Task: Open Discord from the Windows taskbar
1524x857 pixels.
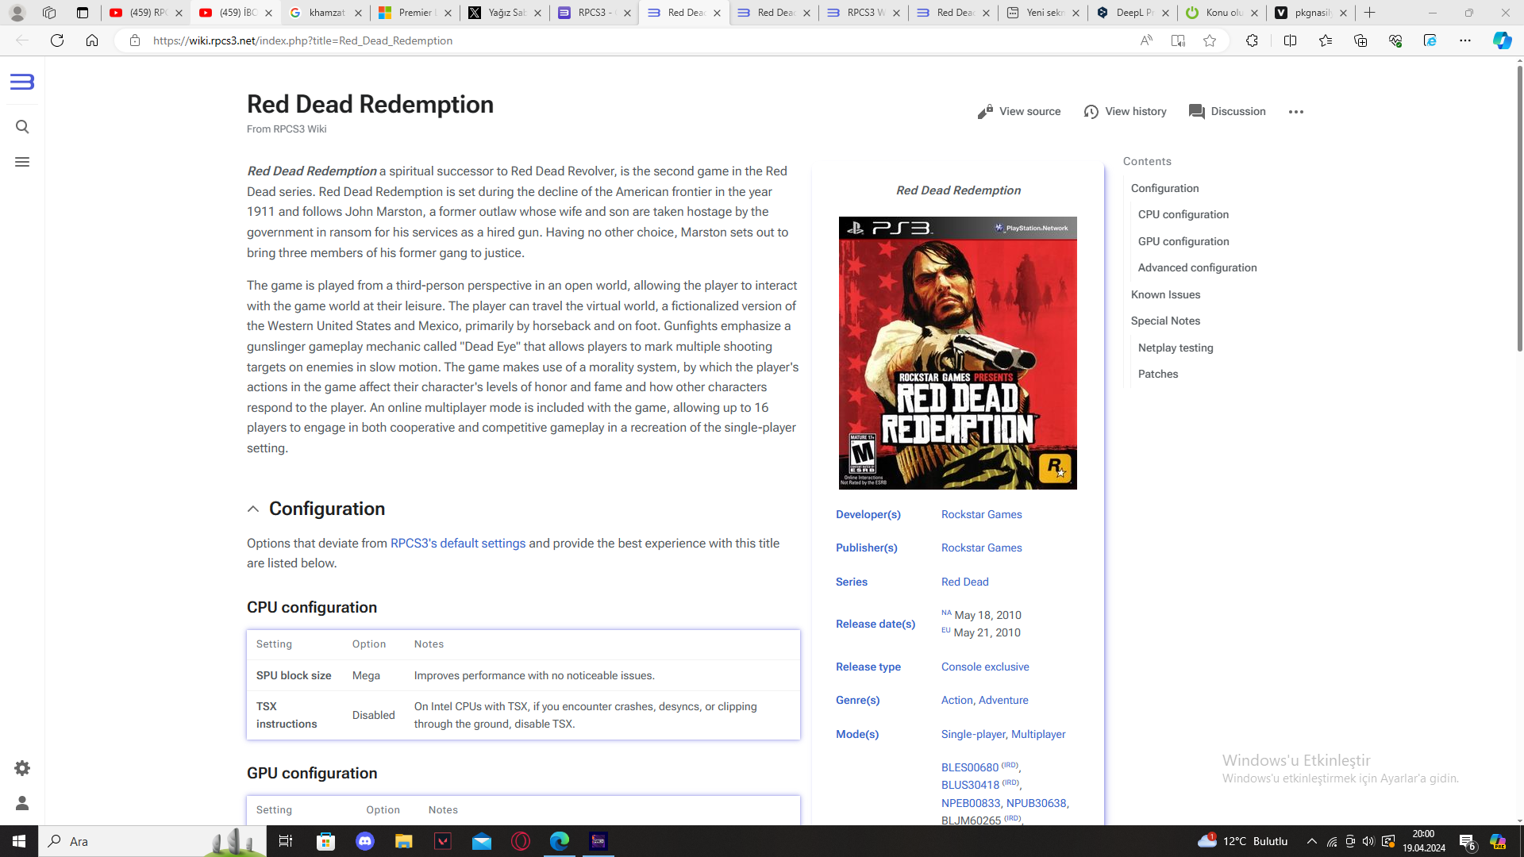Action: point(365,841)
